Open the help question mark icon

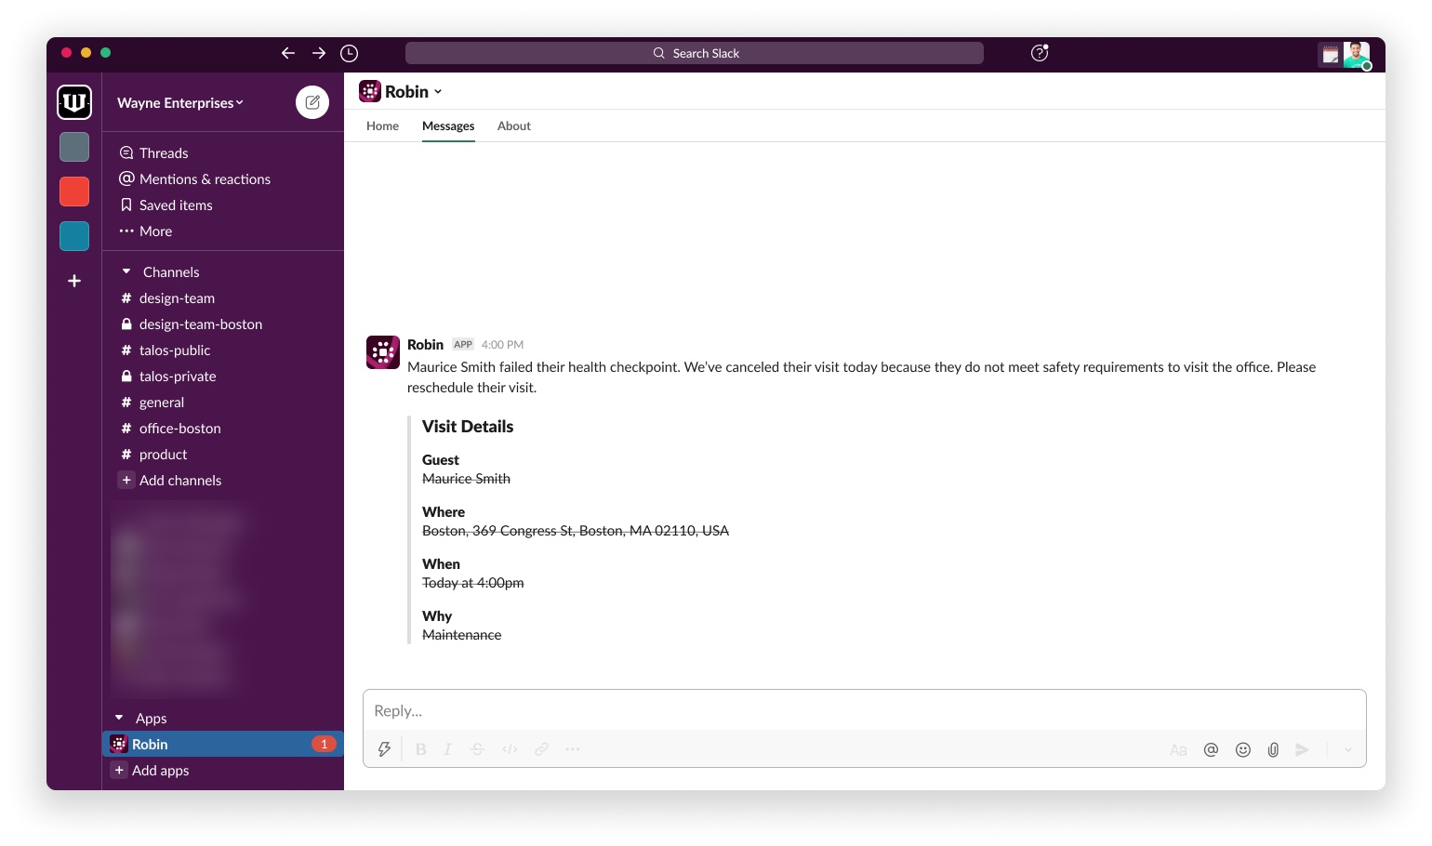(1040, 53)
